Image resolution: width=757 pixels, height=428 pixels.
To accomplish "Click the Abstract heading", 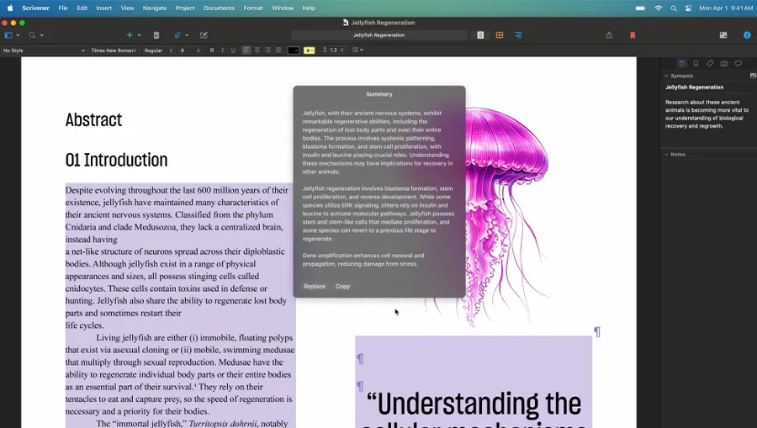I will [x=93, y=119].
